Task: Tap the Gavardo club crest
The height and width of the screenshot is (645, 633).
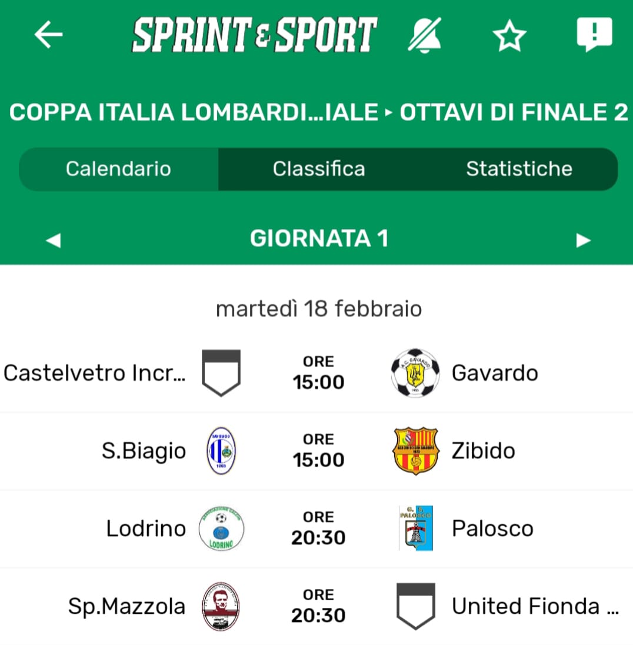Action: pos(415,373)
